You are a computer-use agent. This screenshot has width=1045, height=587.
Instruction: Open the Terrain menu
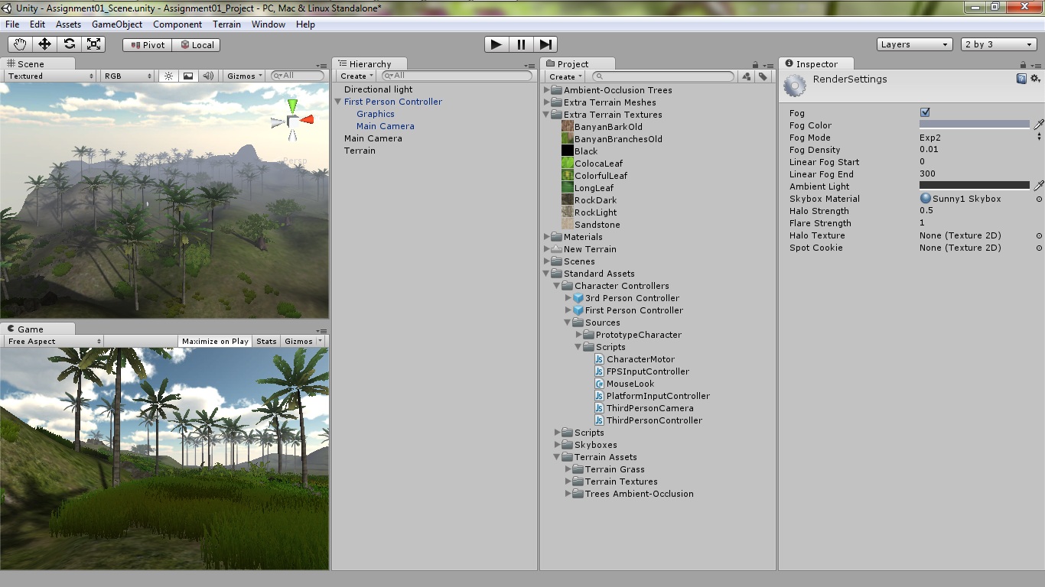[226, 24]
